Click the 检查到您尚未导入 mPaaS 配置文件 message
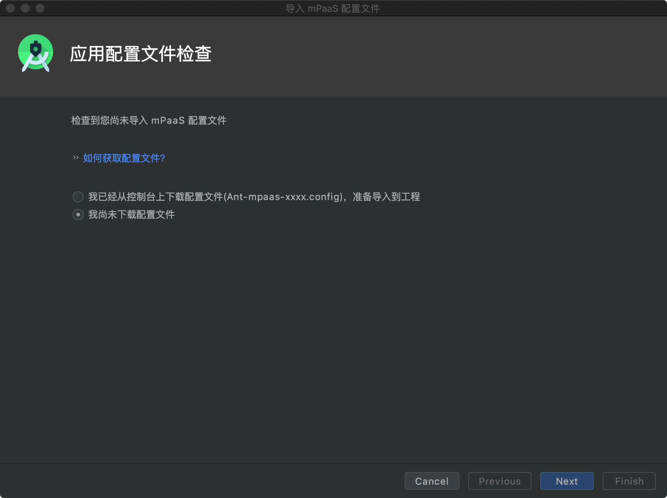667x498 pixels. click(149, 120)
